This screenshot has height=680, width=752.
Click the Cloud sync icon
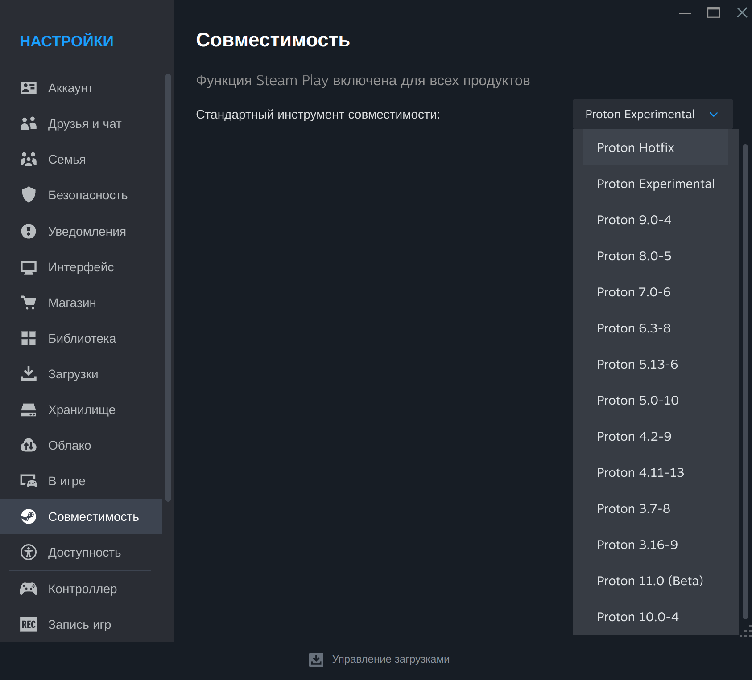click(x=29, y=445)
